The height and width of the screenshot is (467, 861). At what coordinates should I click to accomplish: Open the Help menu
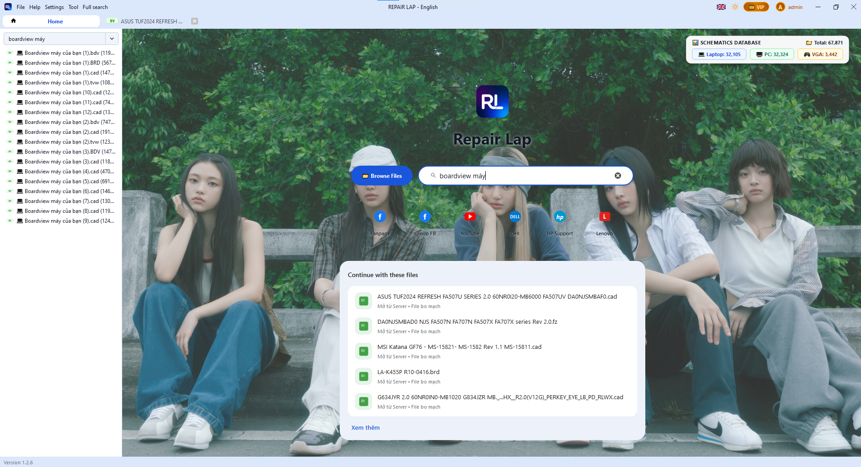pyautogui.click(x=35, y=7)
